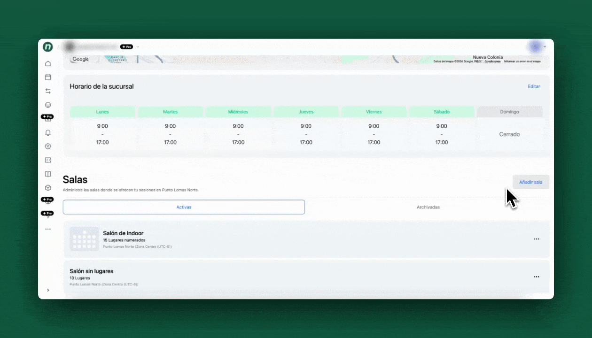592x338 pixels.
Task: Open options menu for Salón sin lugares
Action: tap(537, 277)
